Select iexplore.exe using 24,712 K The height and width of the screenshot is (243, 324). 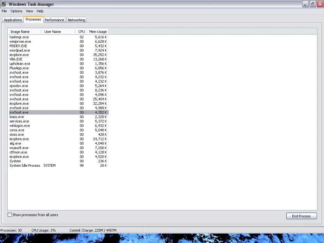click(x=59, y=139)
